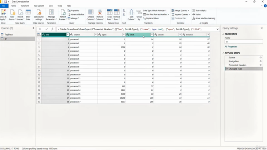The image size is (267, 150).
Task: Sort descending icon in Sort group
Action: (x=124, y=15)
